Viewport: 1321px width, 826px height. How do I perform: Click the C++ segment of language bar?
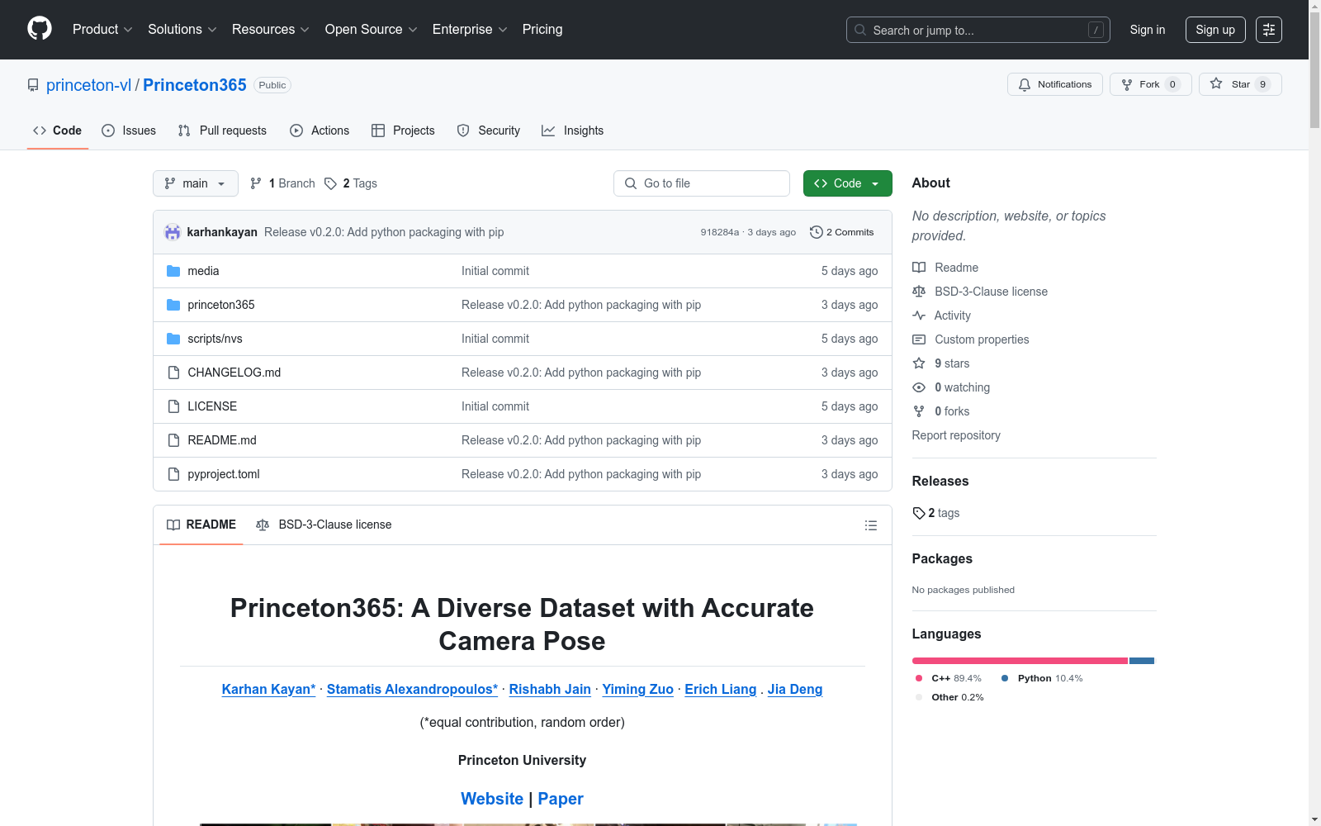tap(1020, 661)
